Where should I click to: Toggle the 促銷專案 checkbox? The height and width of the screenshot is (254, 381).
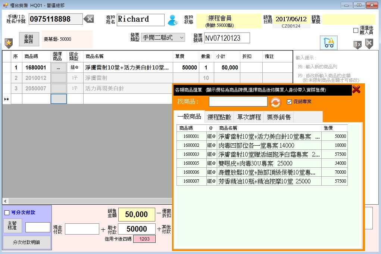pyautogui.click(x=289, y=102)
